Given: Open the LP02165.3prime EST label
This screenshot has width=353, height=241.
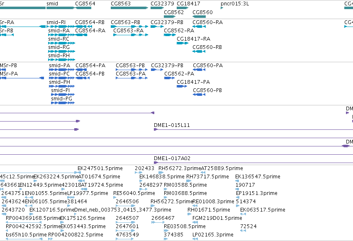Looking at the screenshot, I should pos(213,235).
